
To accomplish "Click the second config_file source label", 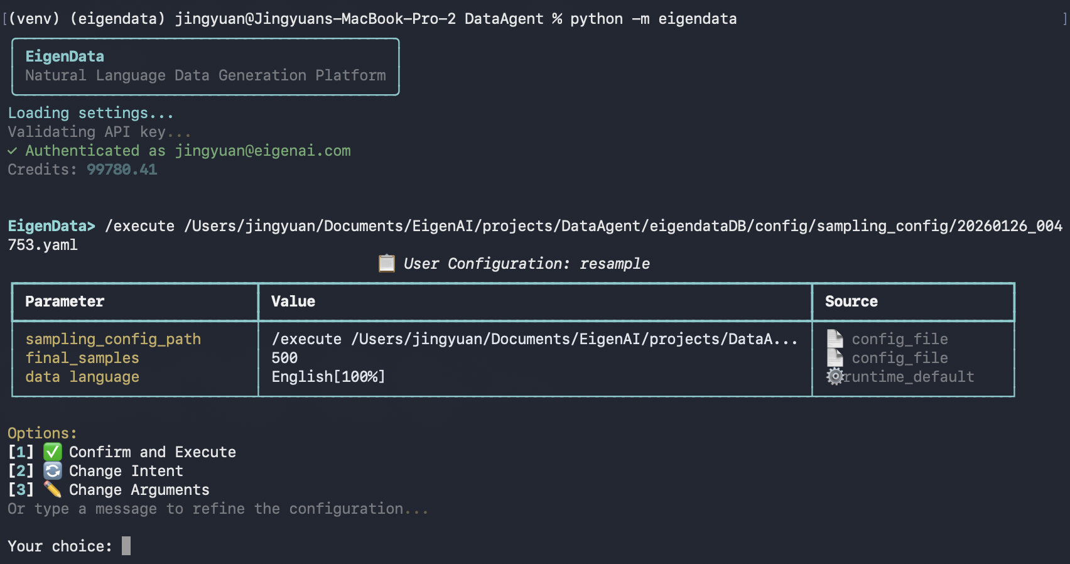I will click(x=900, y=358).
